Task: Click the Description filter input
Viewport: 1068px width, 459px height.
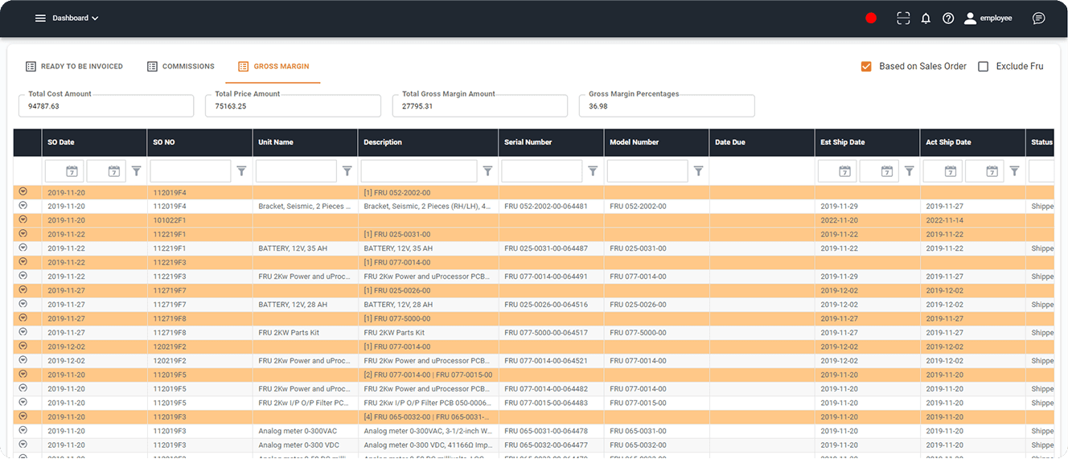Action: pyautogui.click(x=419, y=171)
